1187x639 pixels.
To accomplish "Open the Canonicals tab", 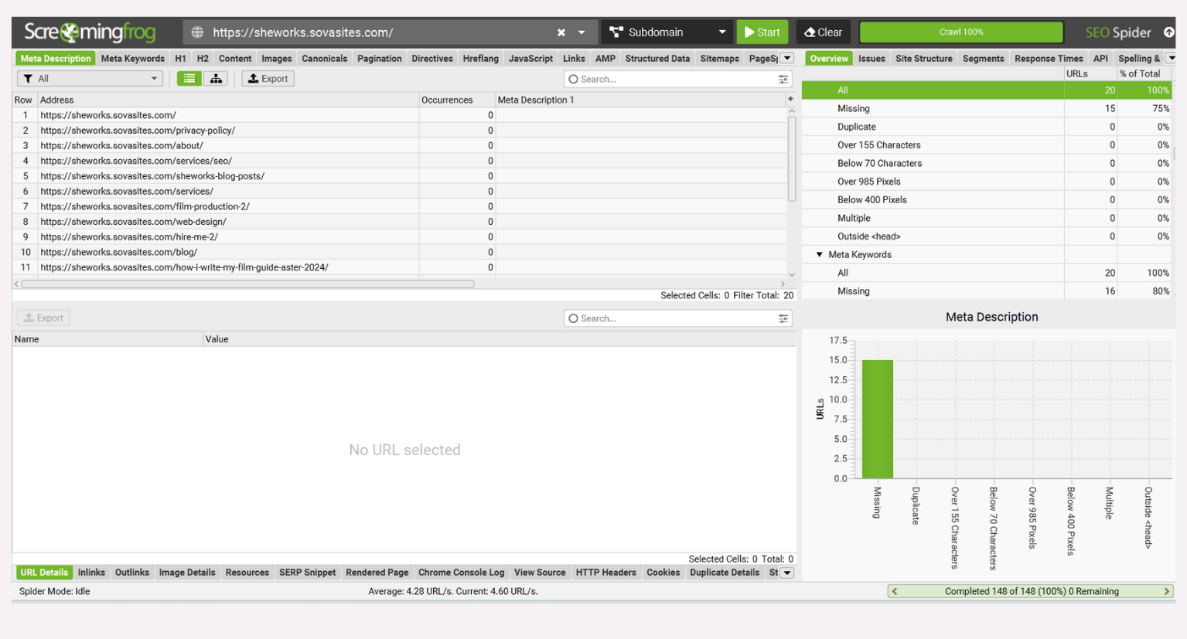I will (x=325, y=59).
